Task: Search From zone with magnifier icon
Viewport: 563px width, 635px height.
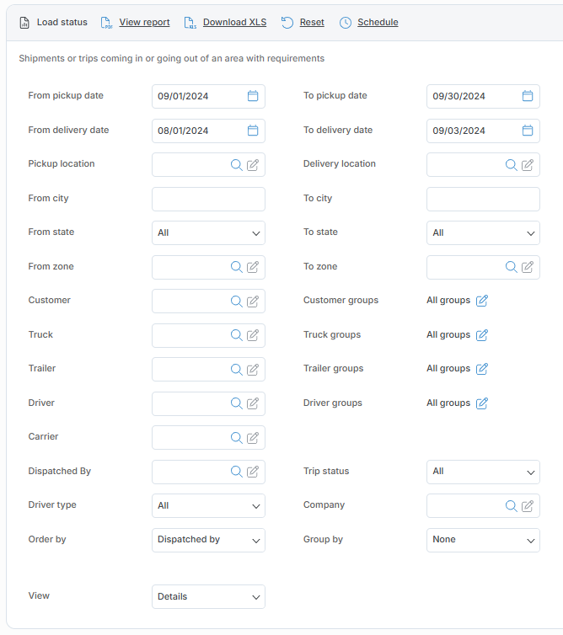Action: 236,267
